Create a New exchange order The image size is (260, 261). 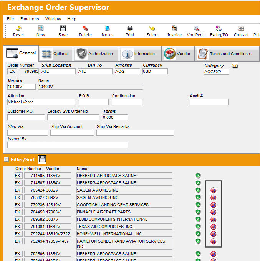pos(41,31)
